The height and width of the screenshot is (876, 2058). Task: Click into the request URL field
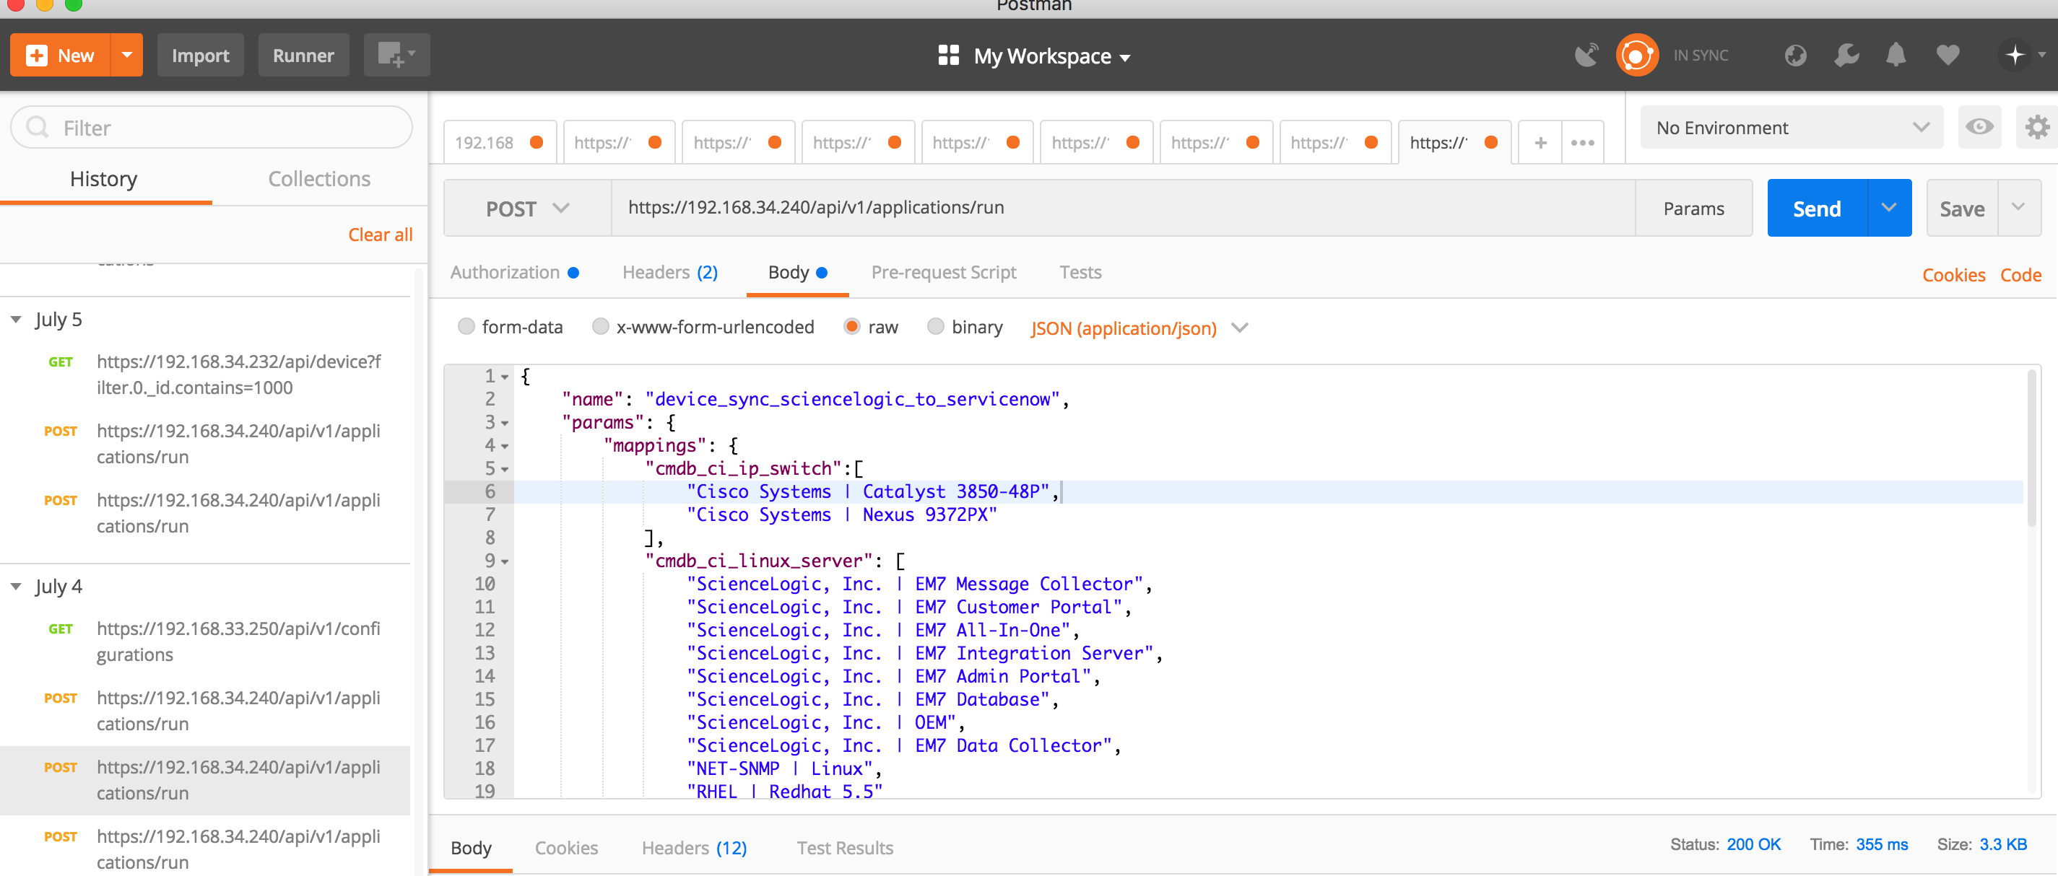(1119, 208)
